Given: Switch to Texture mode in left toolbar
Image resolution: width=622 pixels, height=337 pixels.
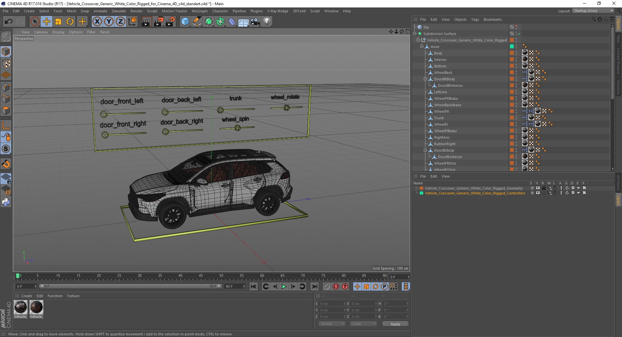Looking at the screenshot, I should pos(6,64).
